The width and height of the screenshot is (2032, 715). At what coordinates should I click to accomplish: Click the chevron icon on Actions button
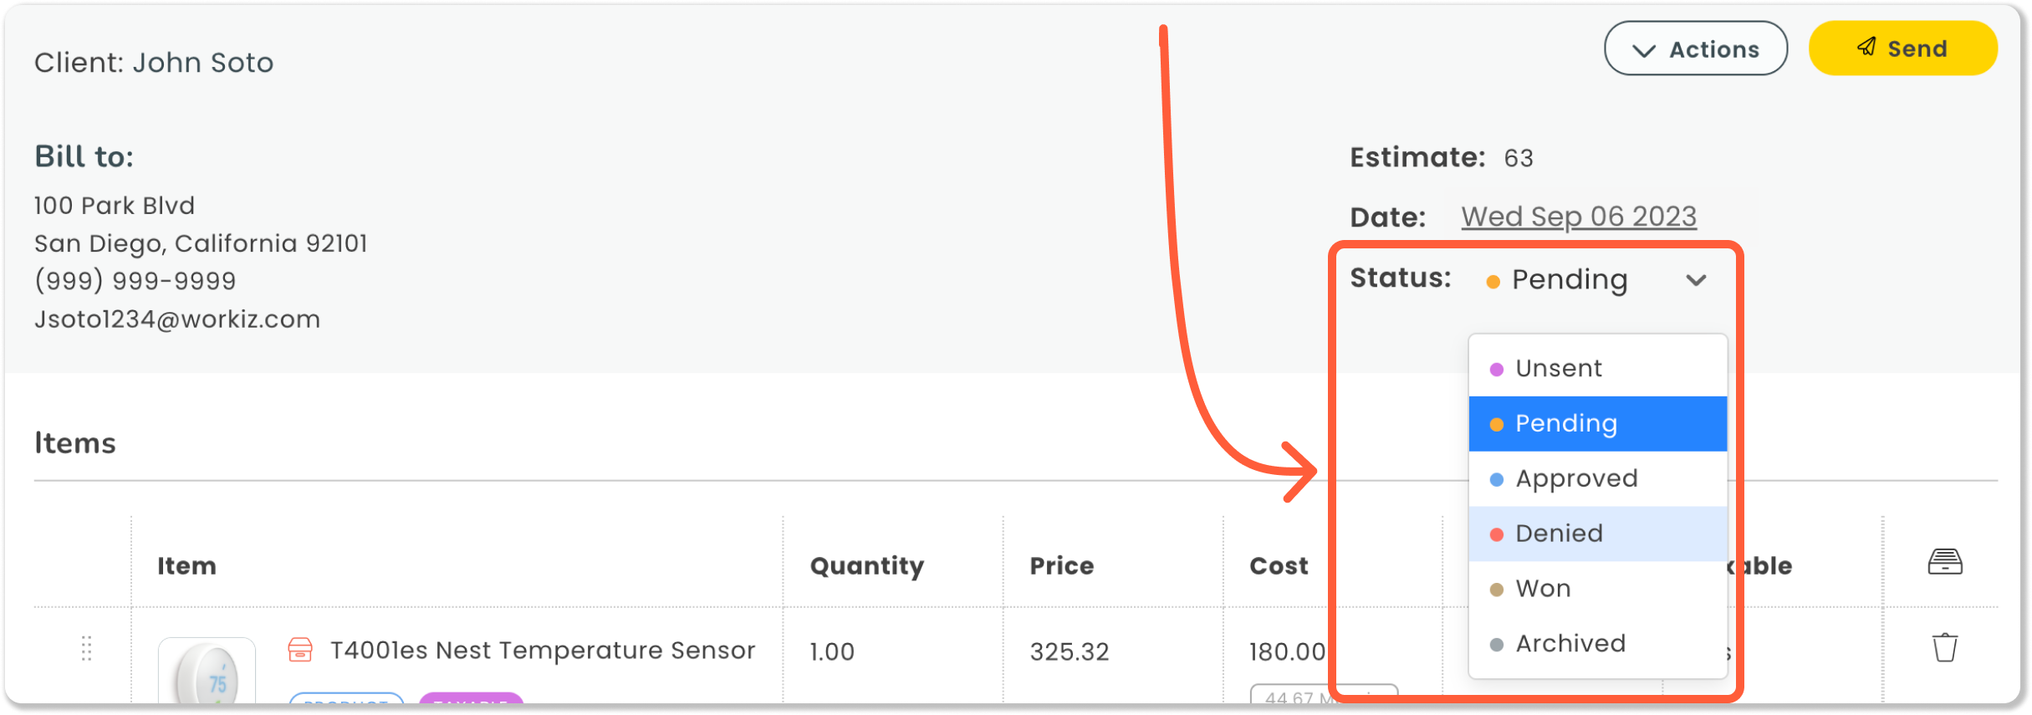tap(1644, 50)
